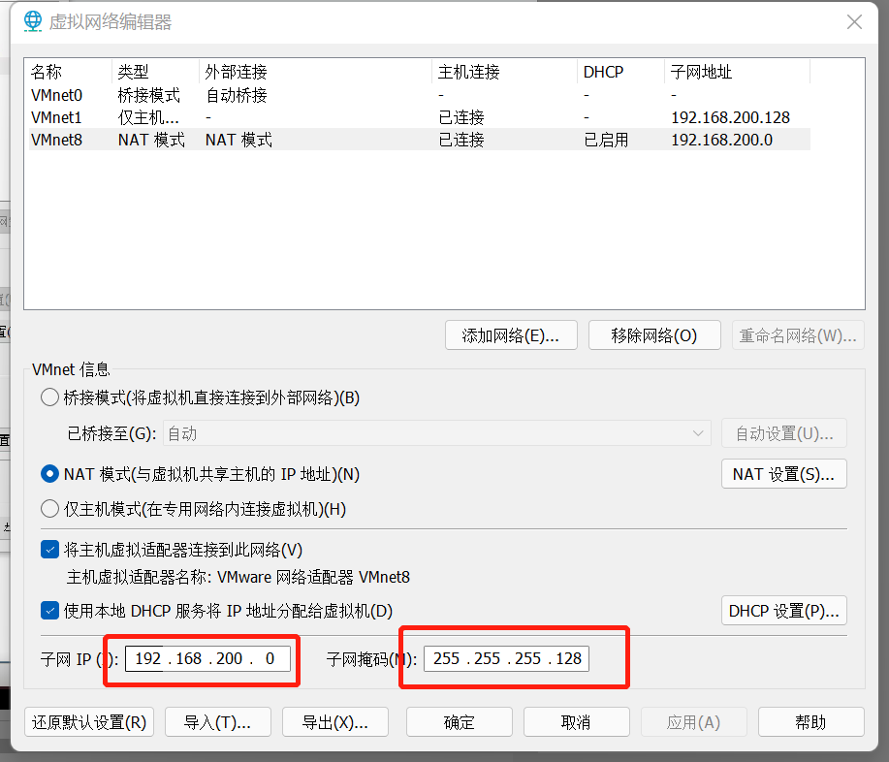Screen dimensions: 889x762
Task: Click the 移除网络(O) button
Action: [654, 335]
